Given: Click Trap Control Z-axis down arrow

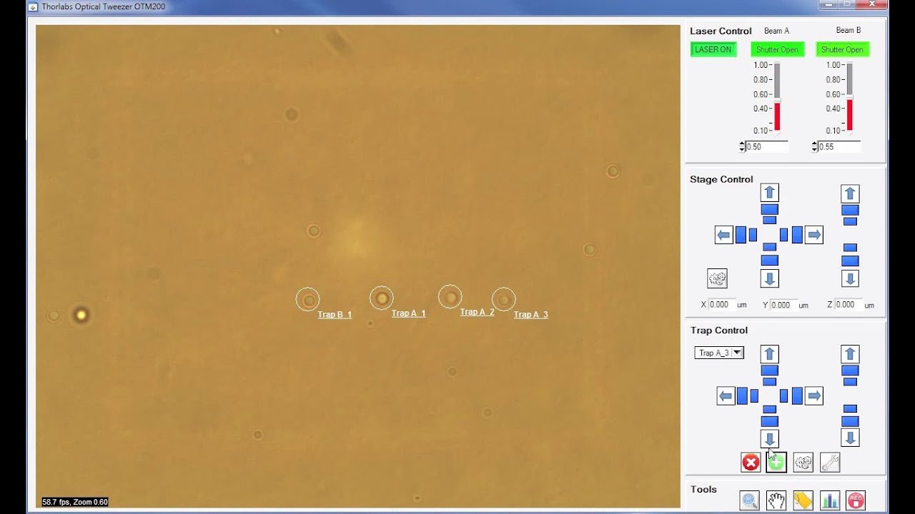Looking at the screenshot, I should [850, 438].
